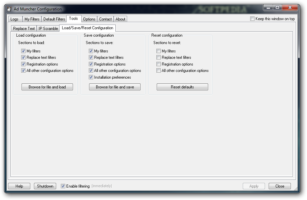
Task: Open the Contact tab
Action: [x=105, y=19]
